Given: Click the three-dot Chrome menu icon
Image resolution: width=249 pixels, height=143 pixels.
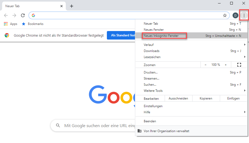Looking at the screenshot, I should click(x=244, y=15).
